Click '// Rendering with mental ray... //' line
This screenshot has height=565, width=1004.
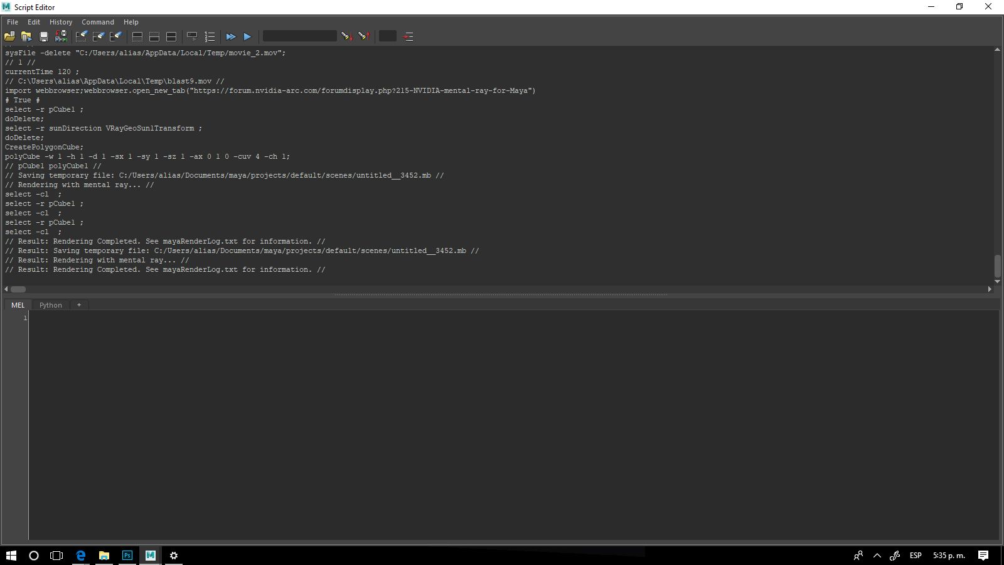79,185
